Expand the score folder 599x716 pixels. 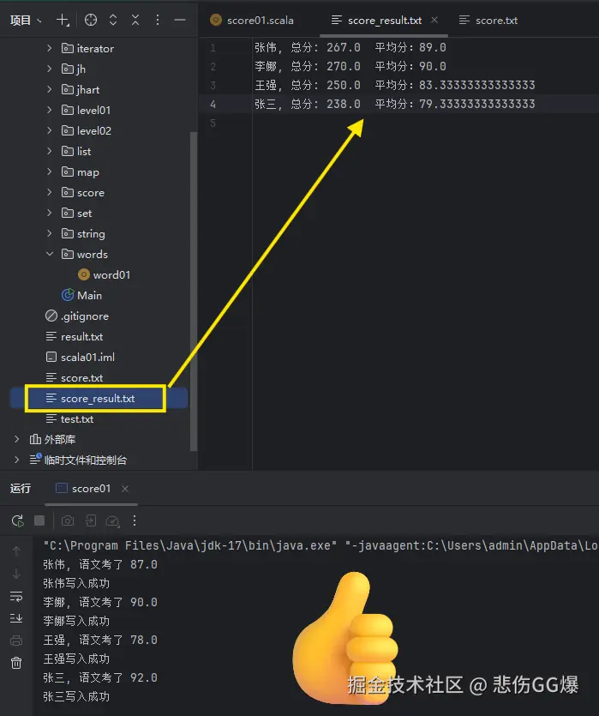click(x=49, y=192)
